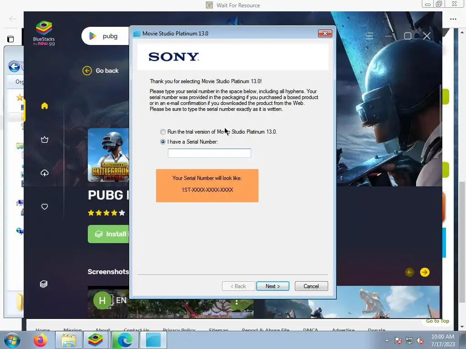This screenshot has height=349, width=466.
Task: Click the Google Play icon in search box
Action: point(93,36)
